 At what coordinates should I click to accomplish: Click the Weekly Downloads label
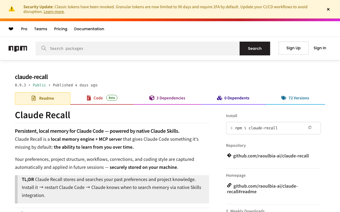point(247,211)
